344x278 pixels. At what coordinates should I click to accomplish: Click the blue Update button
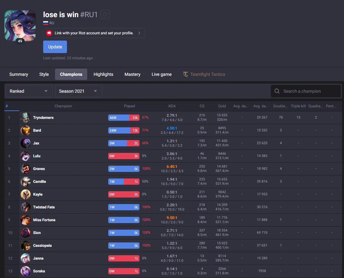55,47
